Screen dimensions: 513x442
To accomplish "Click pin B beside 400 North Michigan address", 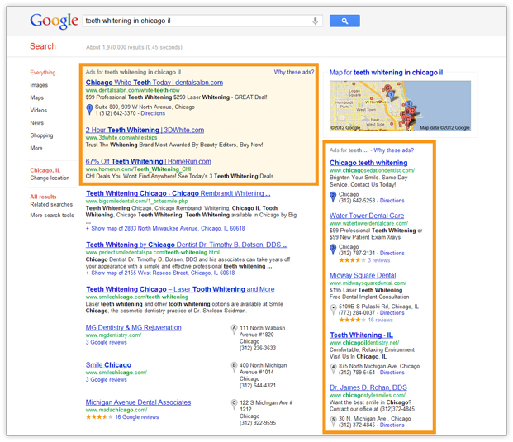I will coord(234,367).
